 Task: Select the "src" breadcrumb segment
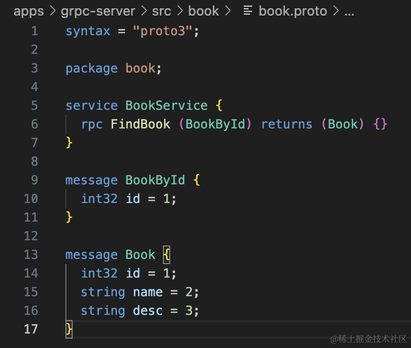161,11
